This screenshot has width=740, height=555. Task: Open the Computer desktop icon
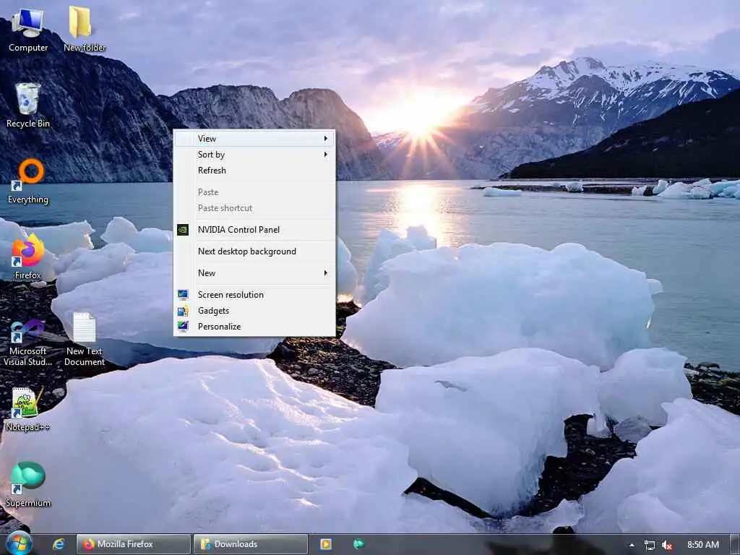[x=28, y=29]
